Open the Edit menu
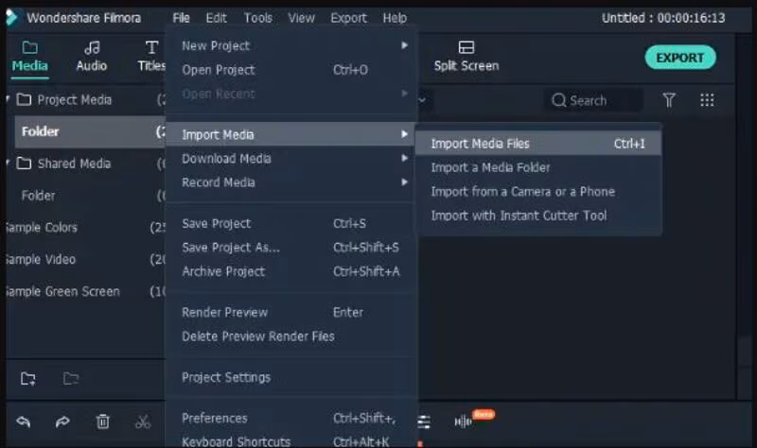Screen dimensions: 757x448 coord(216,18)
